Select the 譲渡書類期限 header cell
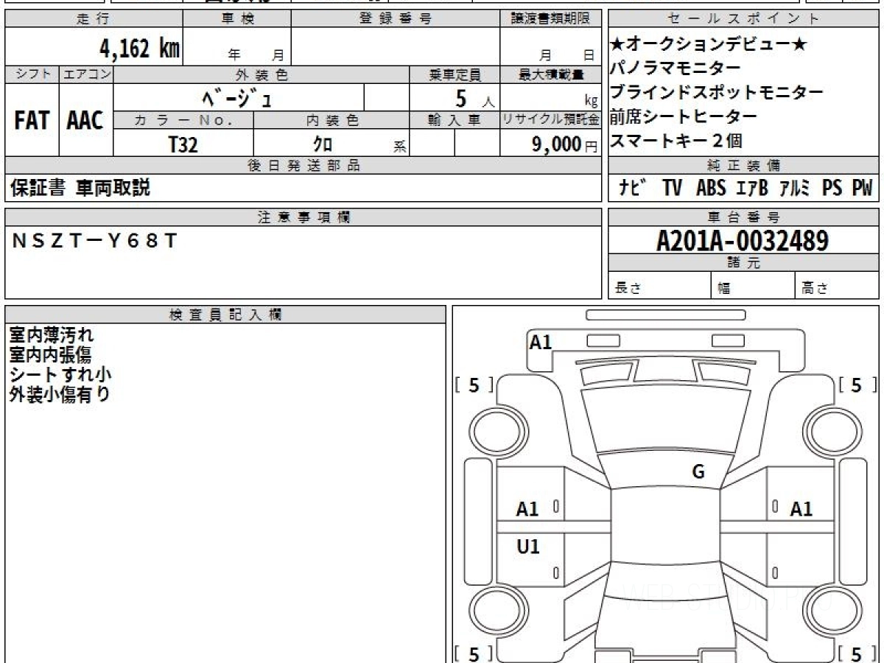 pos(550,19)
